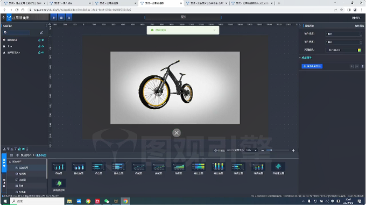Collapse the system components tree arrow
The width and height of the screenshot is (366, 205).
coord(10,161)
